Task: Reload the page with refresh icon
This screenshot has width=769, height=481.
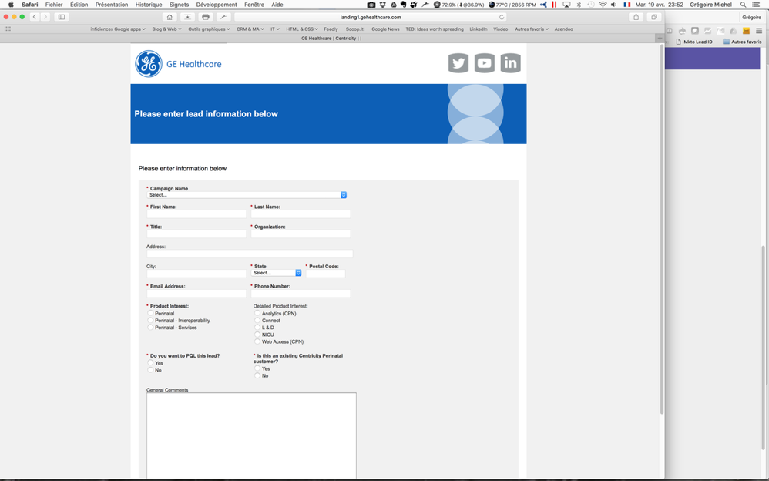Action: tap(502, 17)
